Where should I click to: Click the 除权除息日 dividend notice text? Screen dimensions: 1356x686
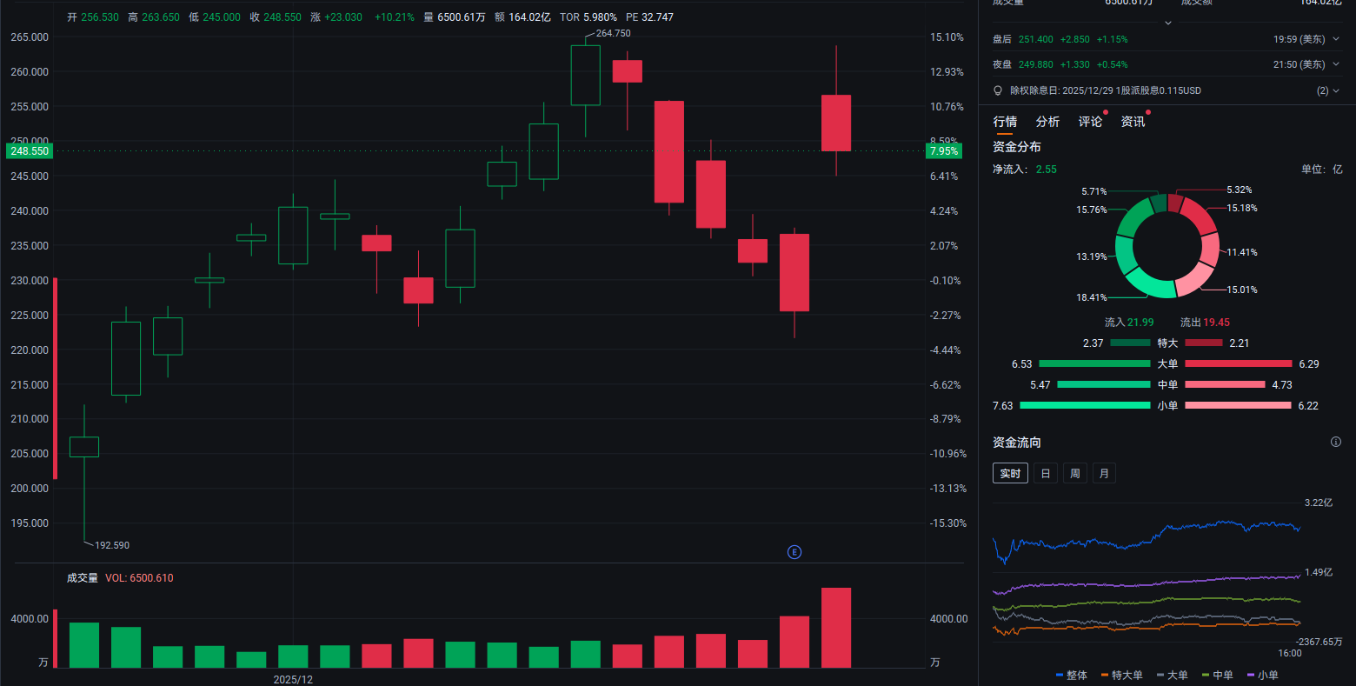[1105, 90]
